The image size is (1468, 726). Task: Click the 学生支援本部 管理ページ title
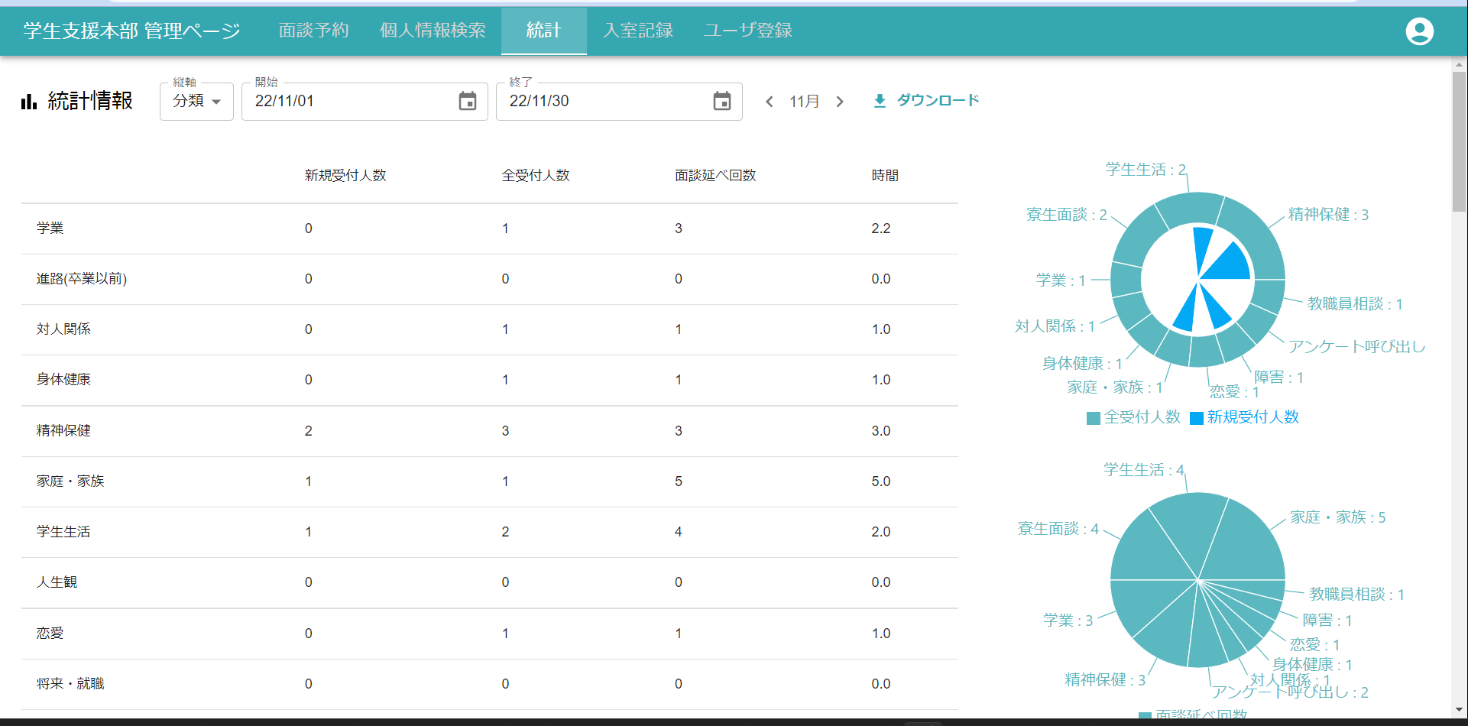(131, 31)
